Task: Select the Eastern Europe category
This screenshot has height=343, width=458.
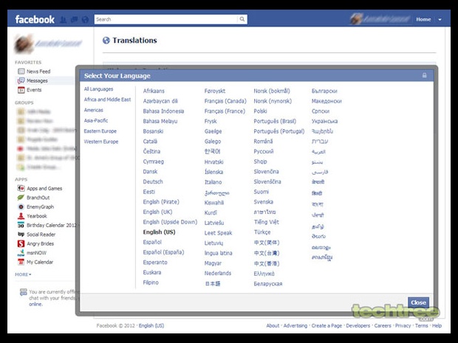Action: click(100, 131)
